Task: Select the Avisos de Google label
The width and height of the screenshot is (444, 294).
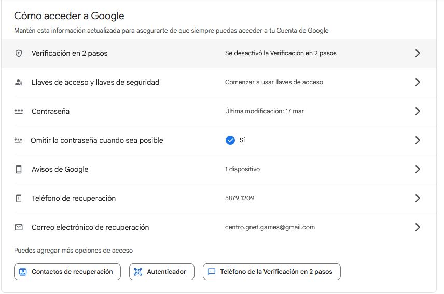Action: [60, 169]
